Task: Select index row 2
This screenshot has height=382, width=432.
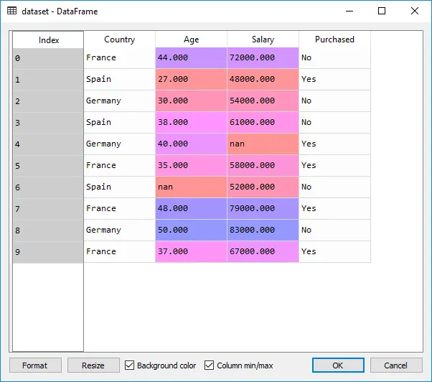Action: coord(48,101)
